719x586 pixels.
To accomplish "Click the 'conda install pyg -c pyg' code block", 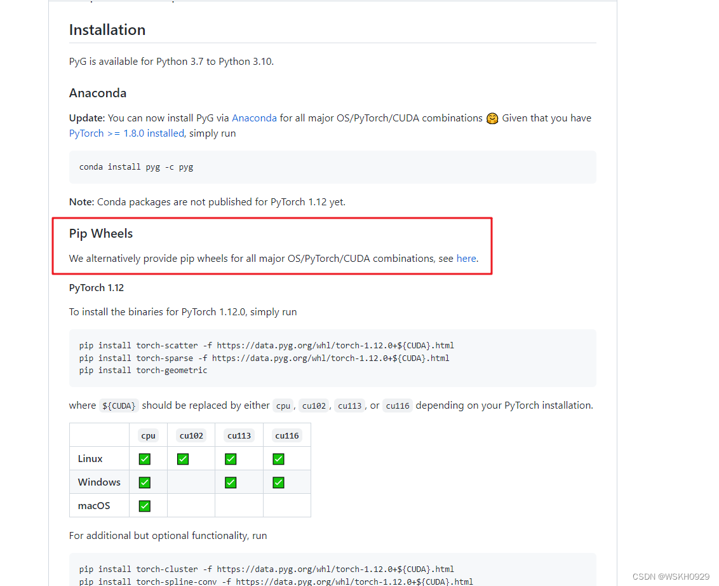I will (136, 167).
